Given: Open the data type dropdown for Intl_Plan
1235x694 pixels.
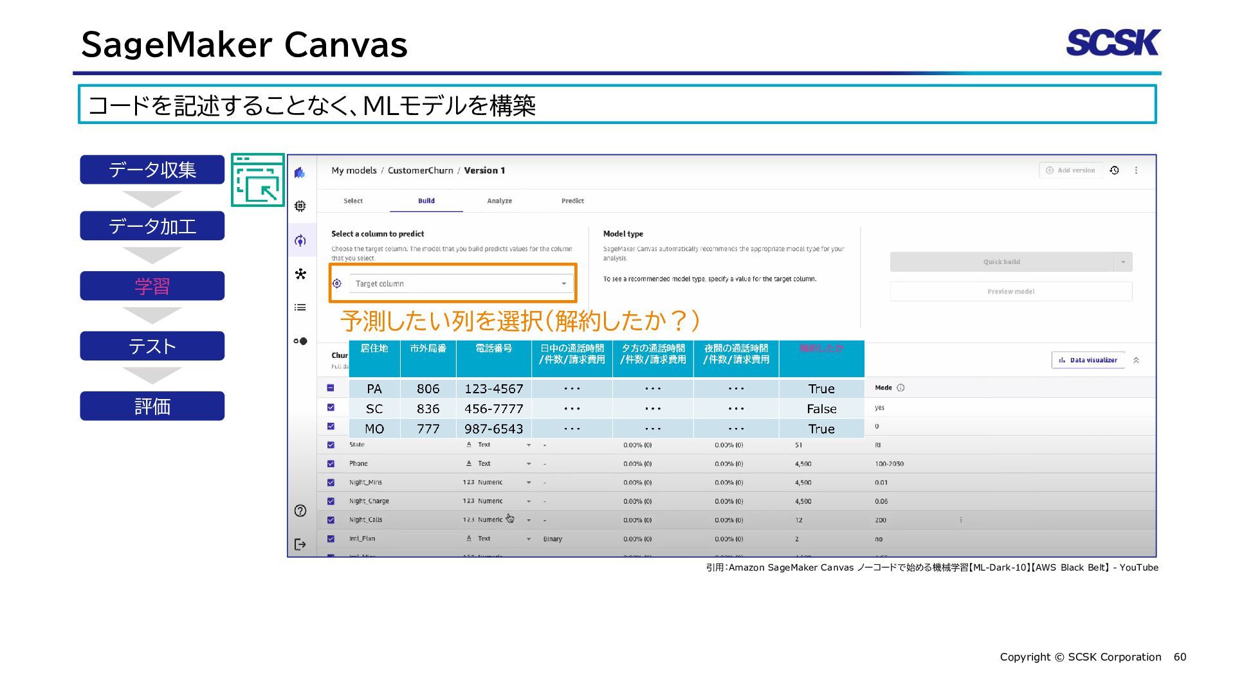Looking at the screenshot, I should pyautogui.click(x=529, y=538).
